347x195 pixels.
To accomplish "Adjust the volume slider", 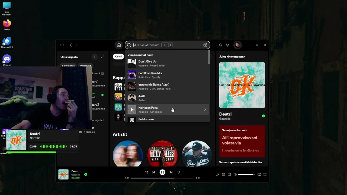I will click(x=246, y=174).
